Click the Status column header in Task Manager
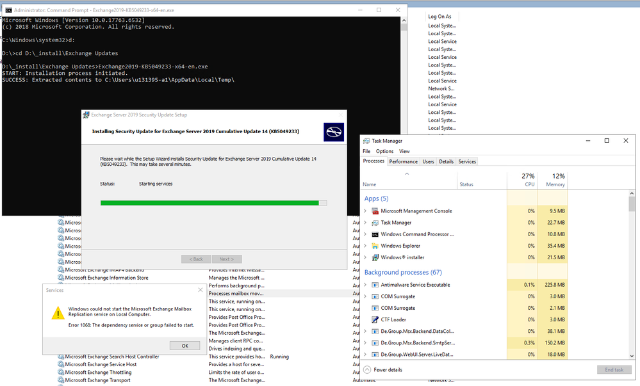The height and width of the screenshot is (386, 640). coord(482,179)
